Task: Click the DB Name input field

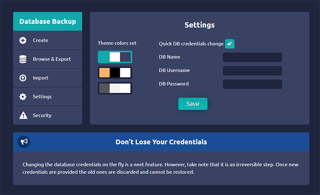Action: (252, 57)
